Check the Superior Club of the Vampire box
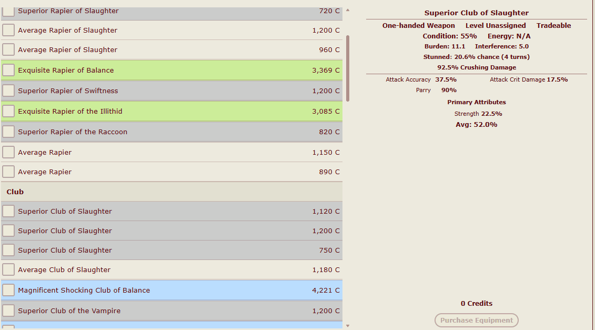The width and height of the screenshot is (595, 330). 8,311
